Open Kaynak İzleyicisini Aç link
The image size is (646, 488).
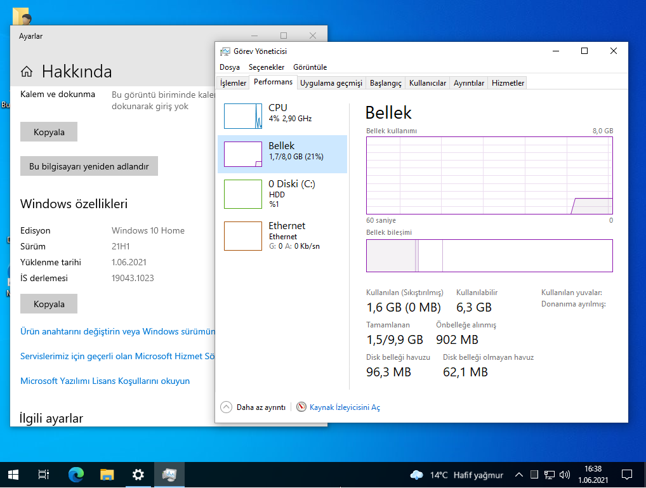point(345,407)
